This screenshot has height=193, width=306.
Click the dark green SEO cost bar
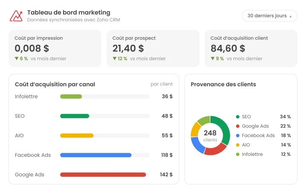click(75, 116)
